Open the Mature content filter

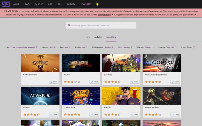(x=145, y=47)
